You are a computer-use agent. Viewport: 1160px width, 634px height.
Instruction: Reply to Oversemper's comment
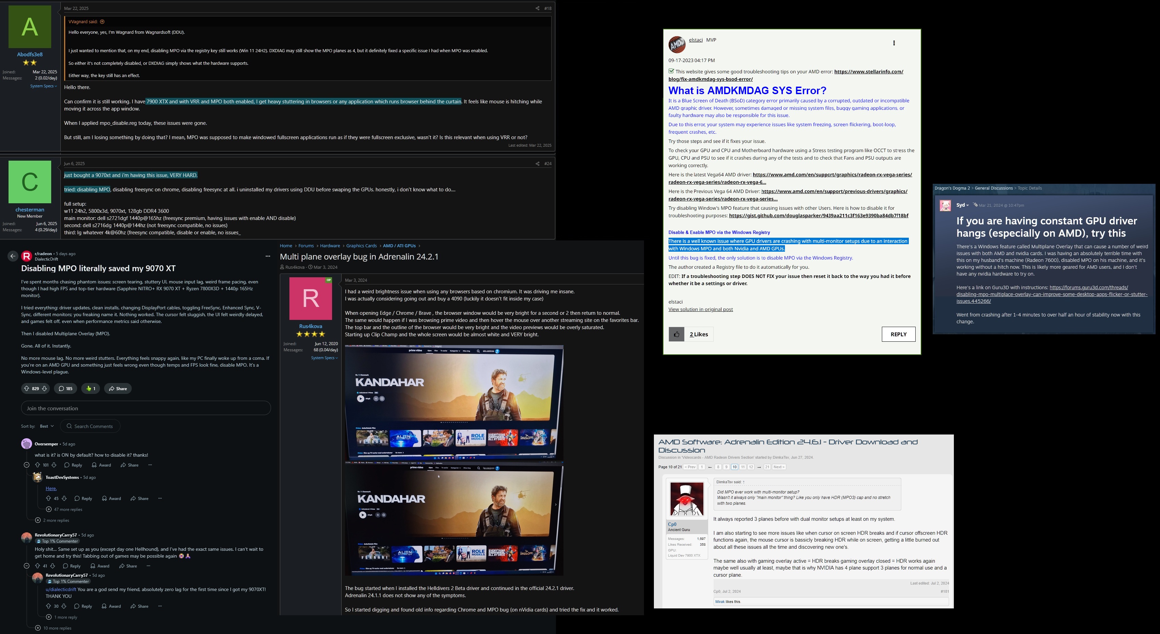pos(73,465)
